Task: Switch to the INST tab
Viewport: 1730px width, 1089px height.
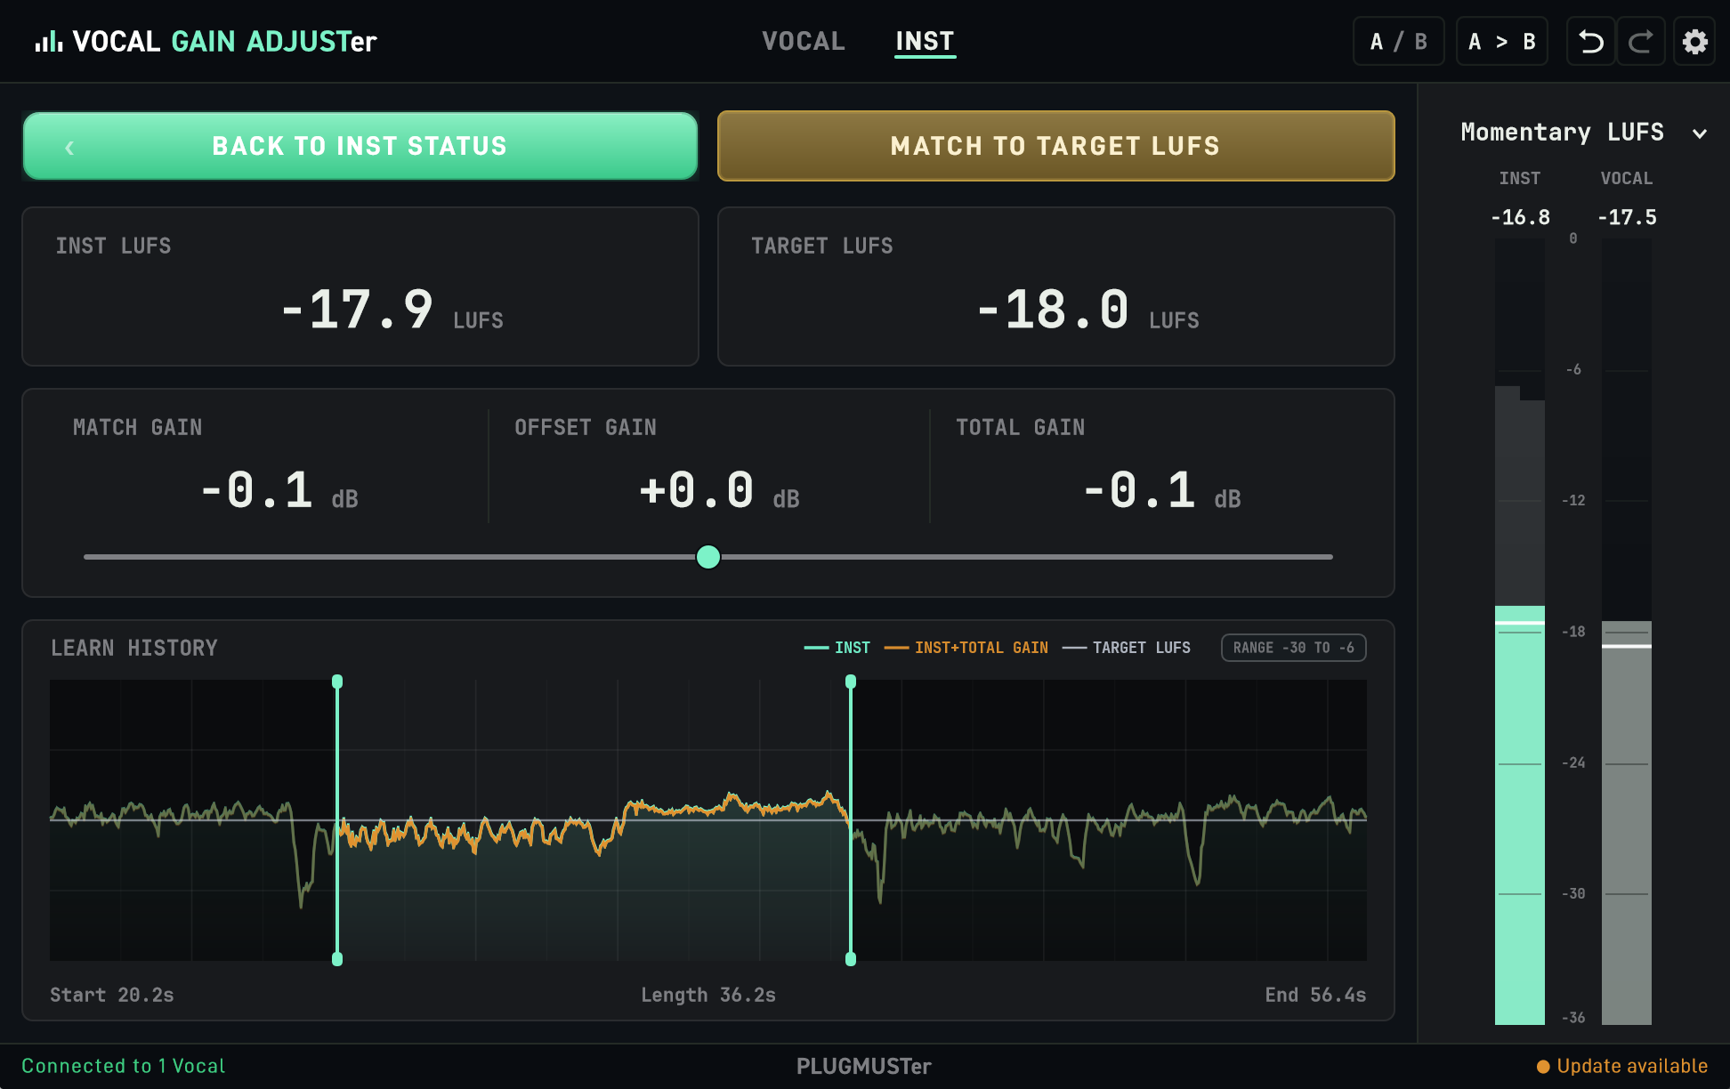Action: click(x=925, y=41)
